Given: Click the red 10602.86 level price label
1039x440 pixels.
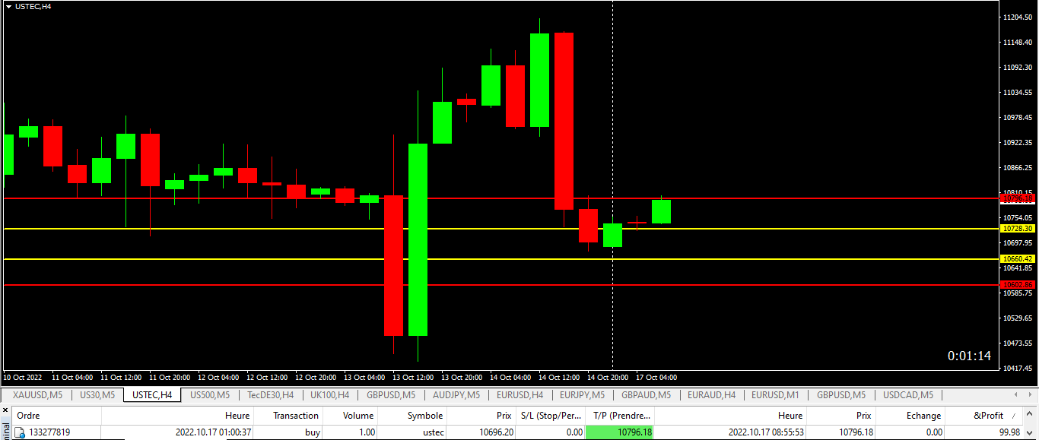Looking at the screenshot, I should pyautogui.click(x=1018, y=285).
